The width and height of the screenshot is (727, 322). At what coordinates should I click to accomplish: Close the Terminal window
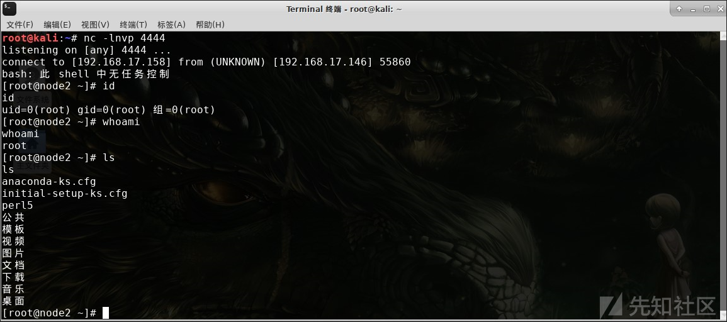click(720, 9)
